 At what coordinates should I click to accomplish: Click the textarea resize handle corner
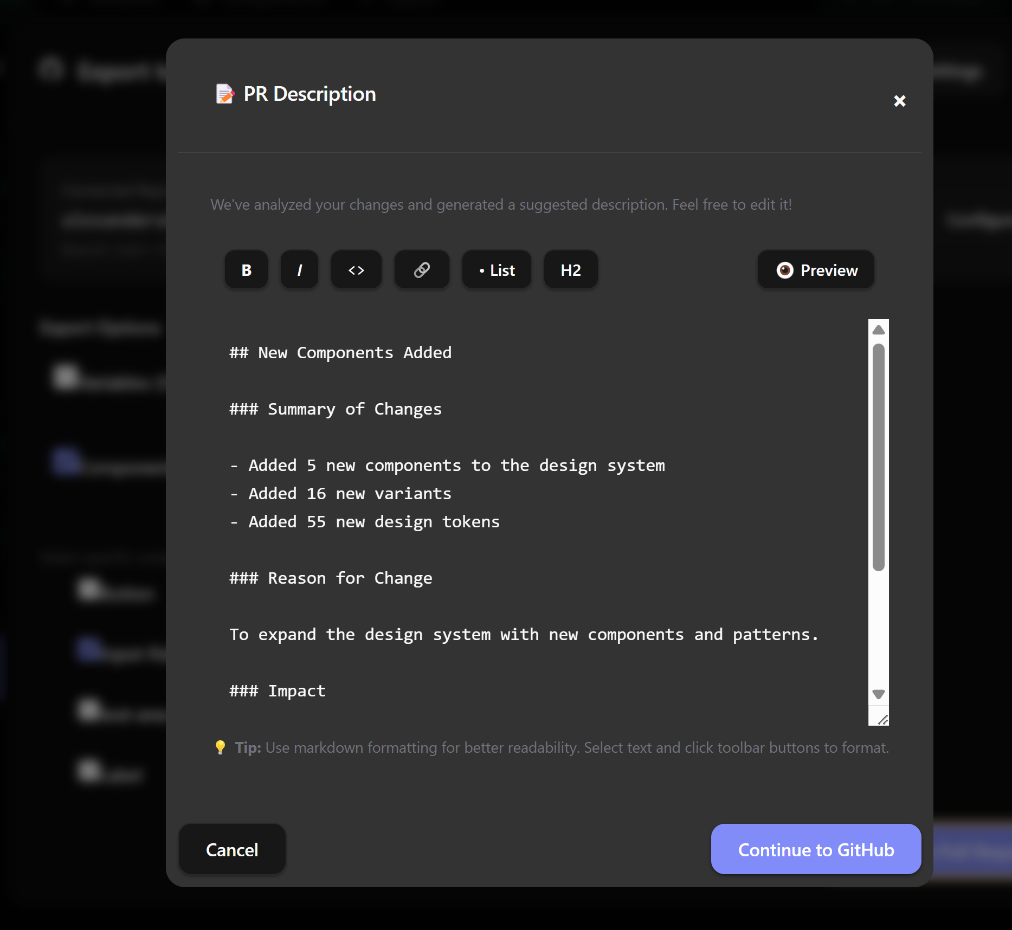pos(882,719)
